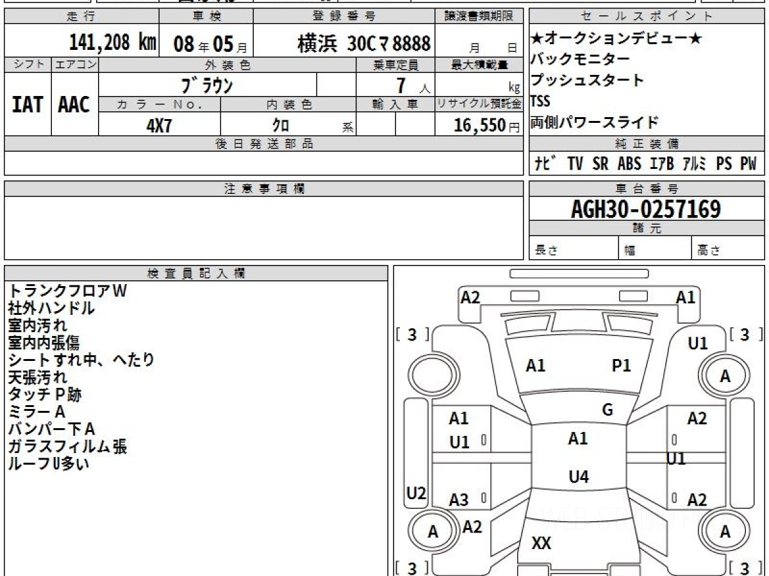Image resolution: width=769 pixels, height=576 pixels.
Task: Click inspector note 室内汚れ
Action: [37, 326]
